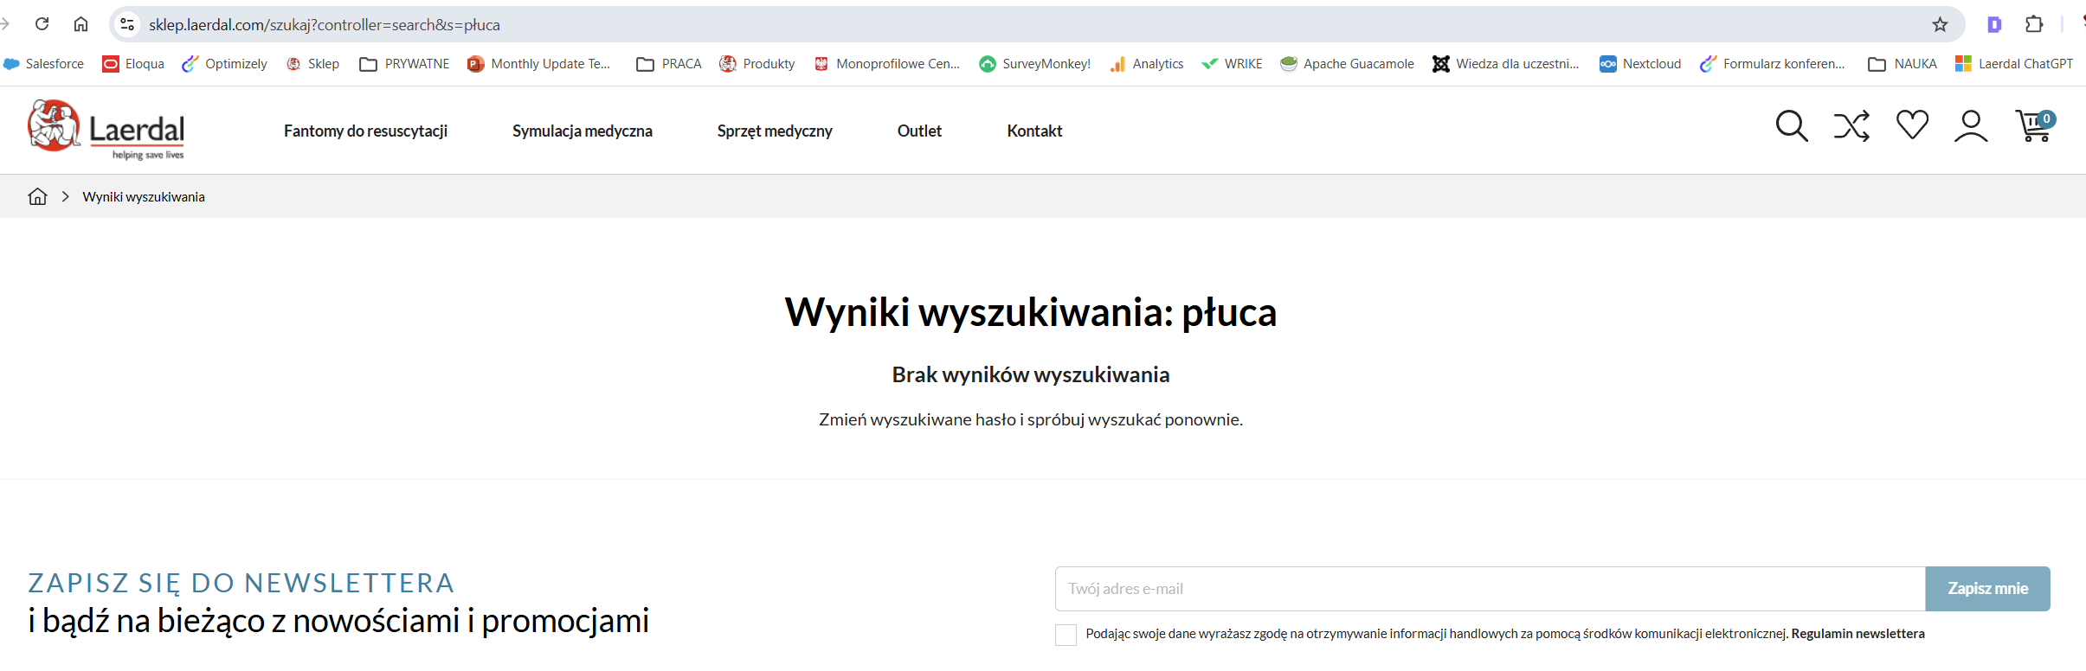Open the search magnifier icon
The height and width of the screenshot is (671, 2086).
(1792, 126)
